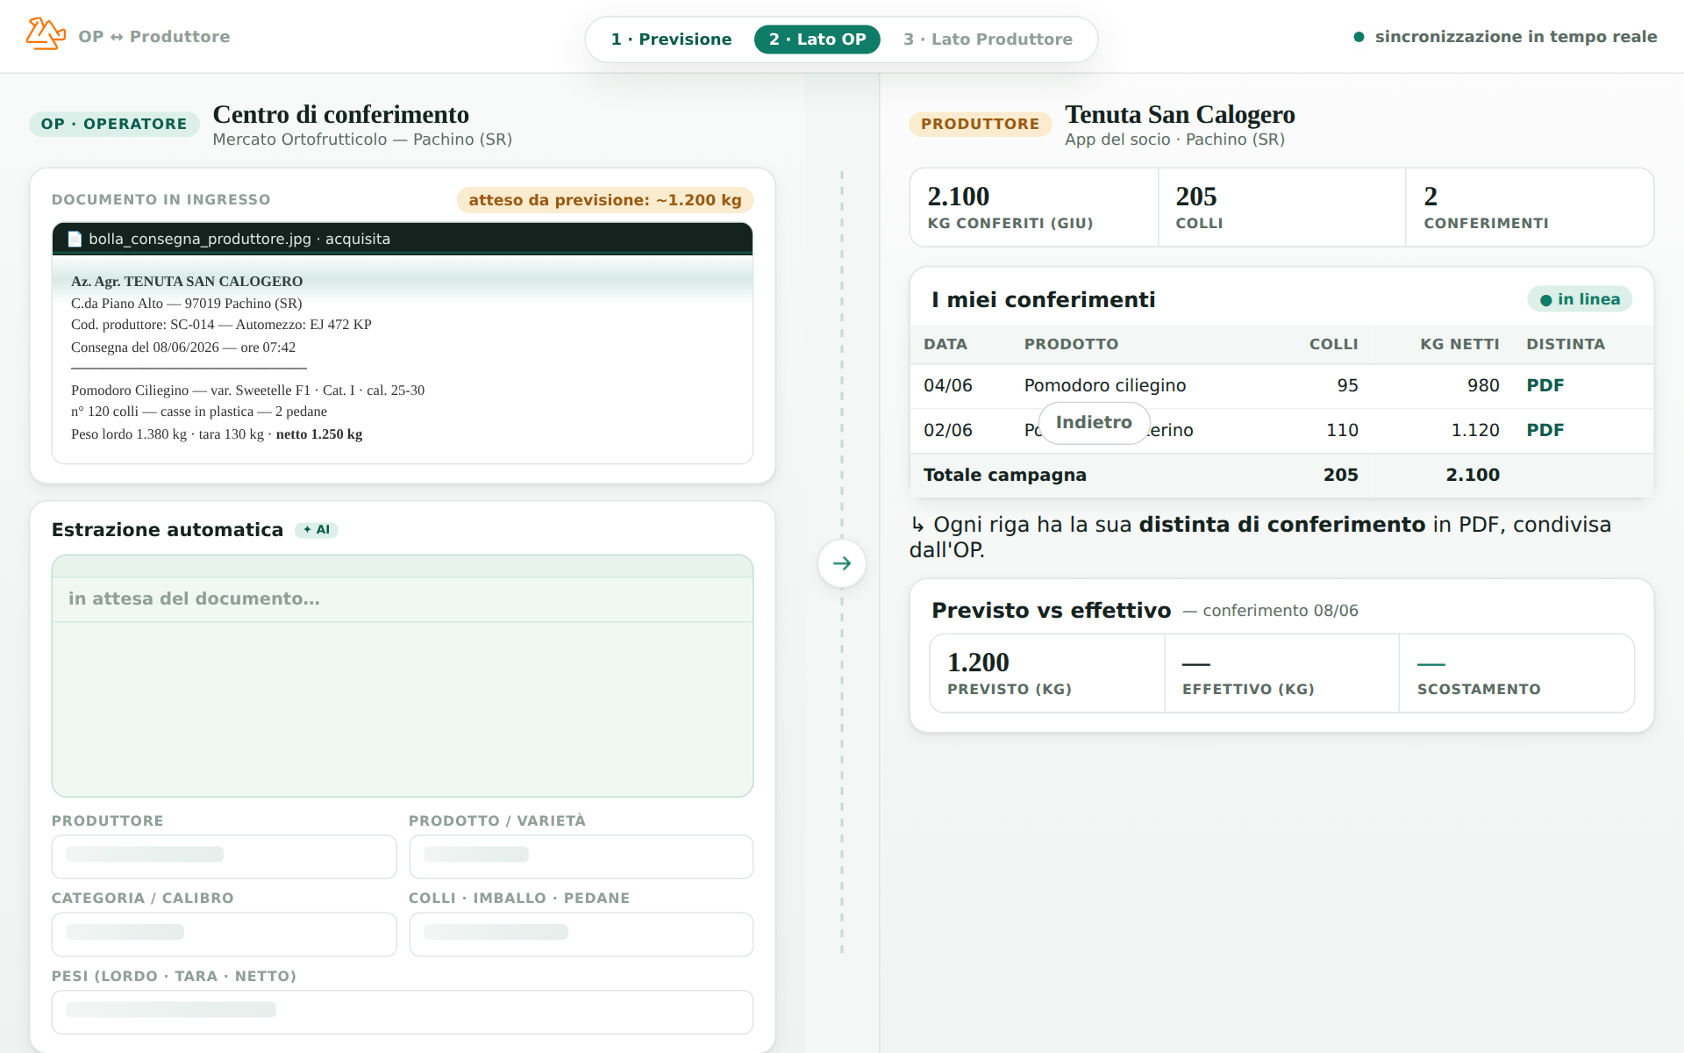Click the EFFETTIVO (KG) card
1684x1053 pixels.
(1282, 673)
